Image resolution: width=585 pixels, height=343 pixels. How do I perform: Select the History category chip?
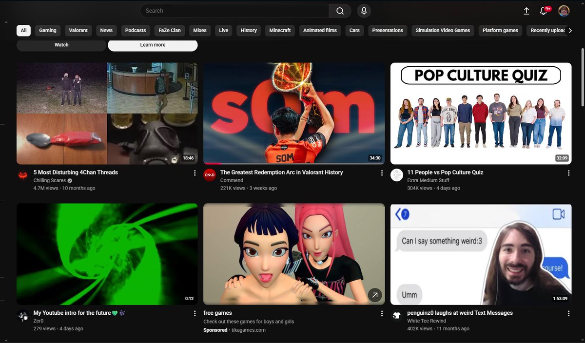click(249, 30)
